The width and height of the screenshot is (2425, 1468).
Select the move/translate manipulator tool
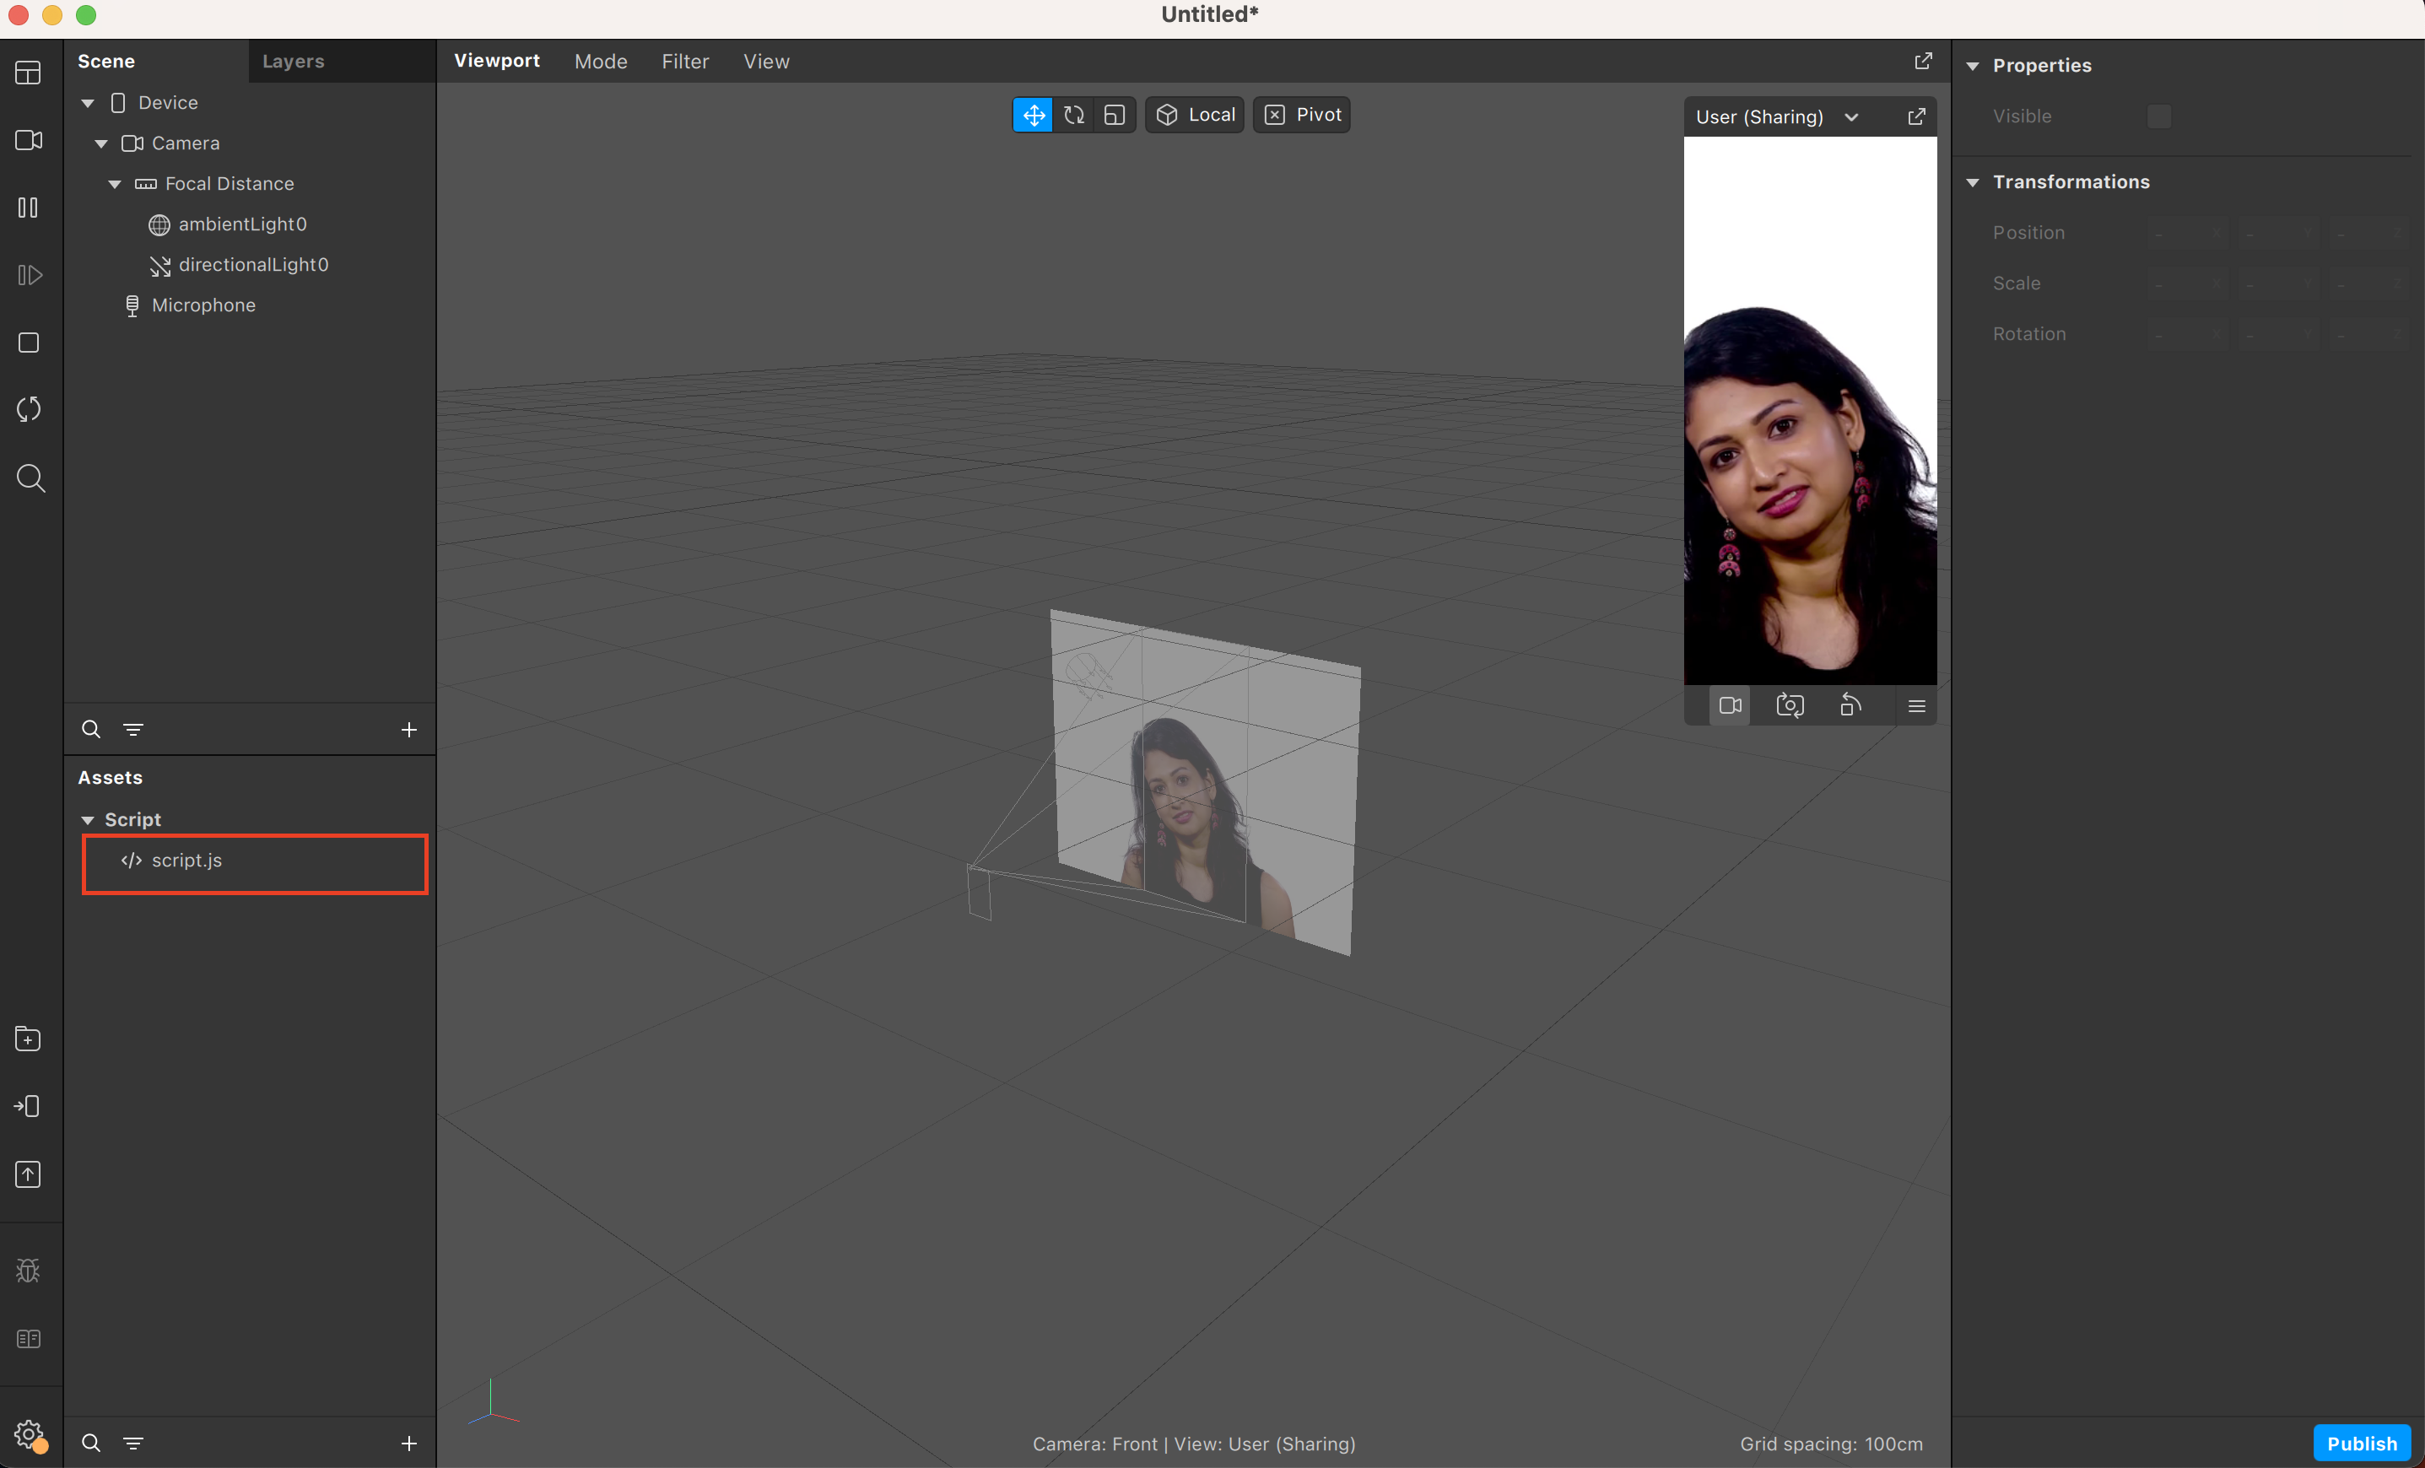[1033, 115]
